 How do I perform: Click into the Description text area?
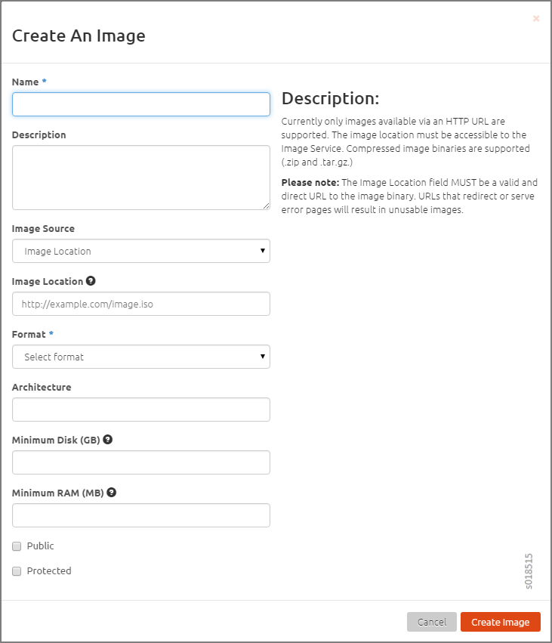point(141,178)
